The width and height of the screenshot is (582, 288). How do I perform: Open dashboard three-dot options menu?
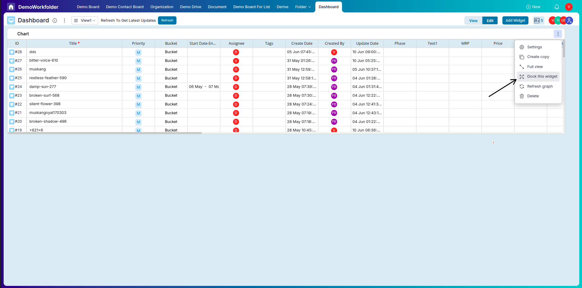click(x=64, y=21)
